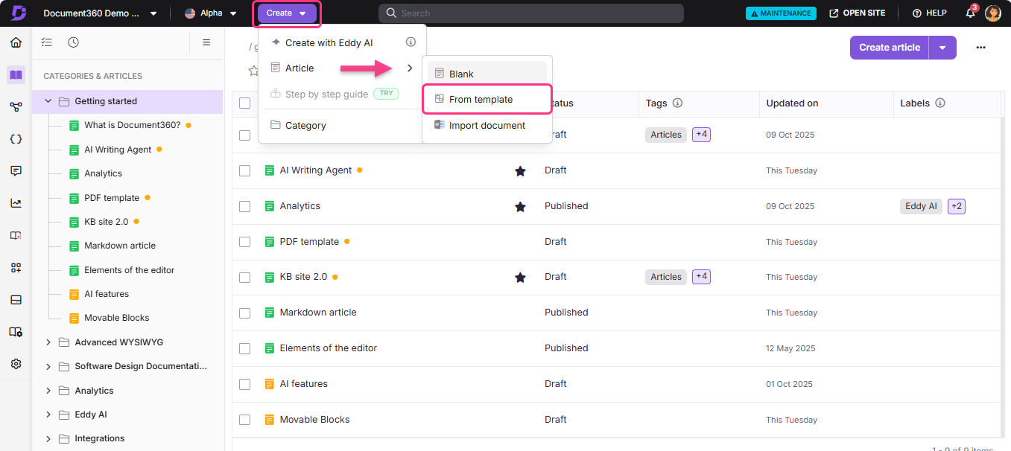Open the Feedback manager icon in sidebar

[x=16, y=170]
